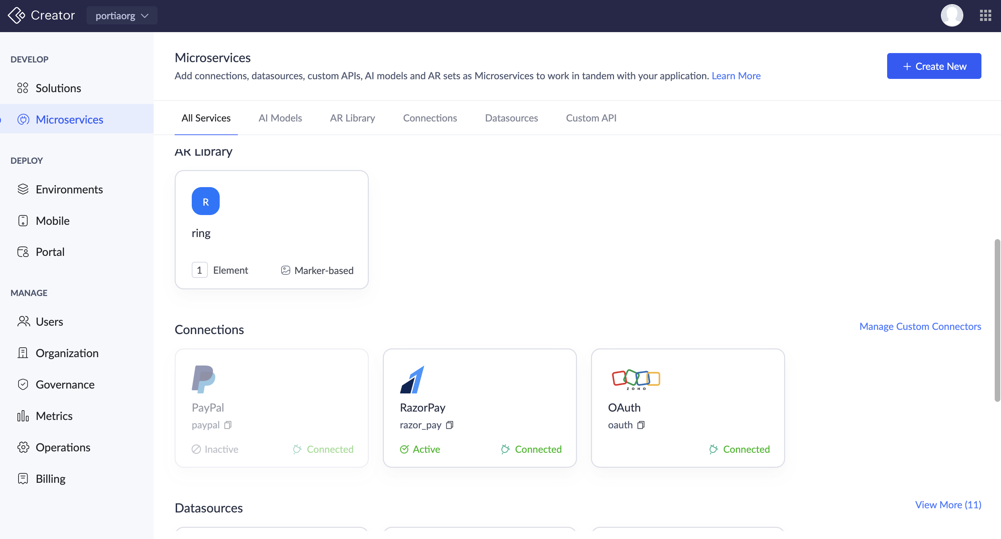Open the Datasources tab

click(x=511, y=118)
